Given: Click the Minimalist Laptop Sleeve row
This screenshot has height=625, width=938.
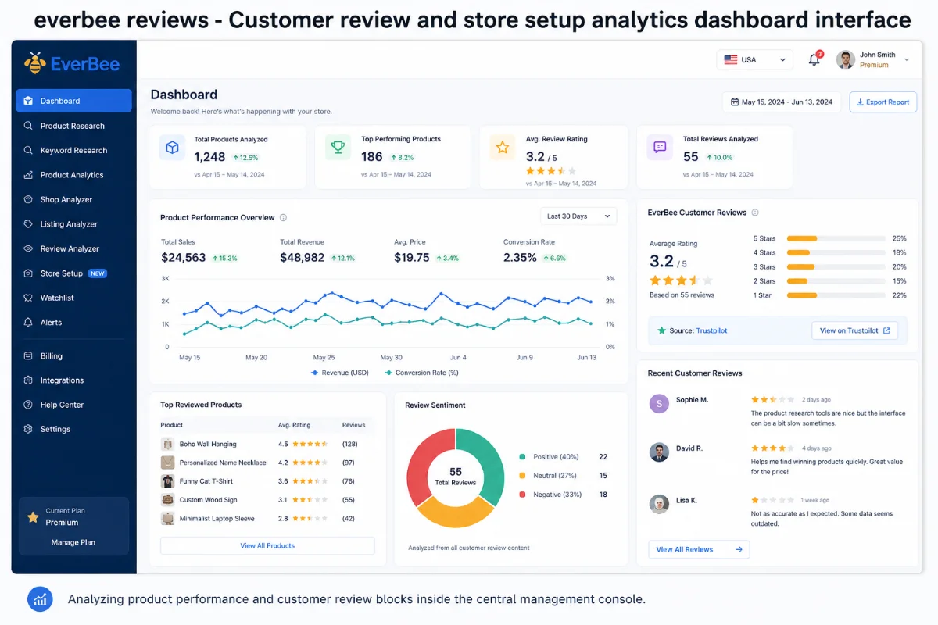Looking at the screenshot, I should [x=267, y=519].
